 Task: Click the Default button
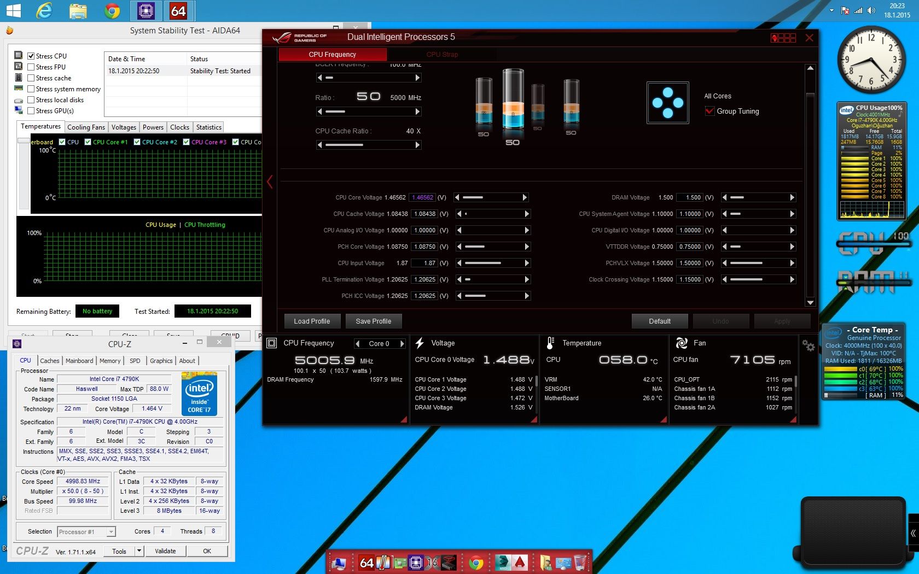(x=660, y=321)
